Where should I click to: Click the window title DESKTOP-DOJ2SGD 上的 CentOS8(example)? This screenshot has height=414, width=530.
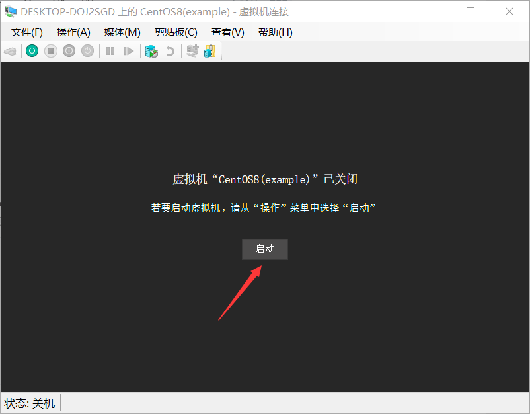coord(125,12)
